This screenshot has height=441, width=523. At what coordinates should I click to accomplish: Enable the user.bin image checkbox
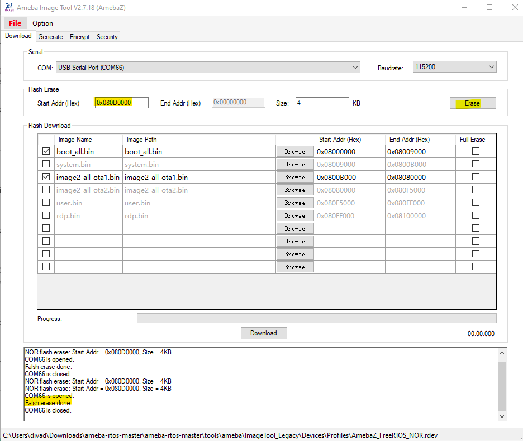(x=46, y=202)
